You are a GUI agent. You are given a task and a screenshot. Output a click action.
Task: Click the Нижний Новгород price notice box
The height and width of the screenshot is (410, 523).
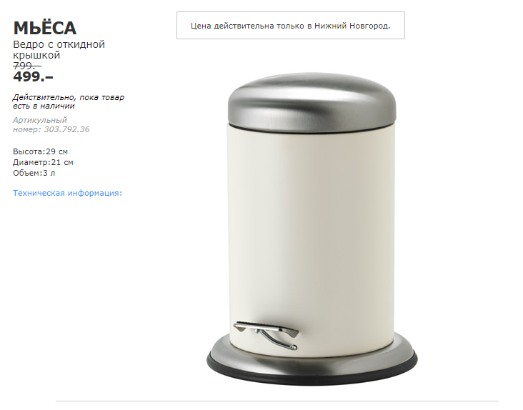click(x=291, y=26)
